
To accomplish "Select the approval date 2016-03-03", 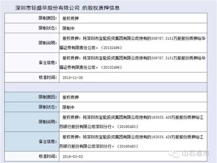I will [x=73, y=157].
